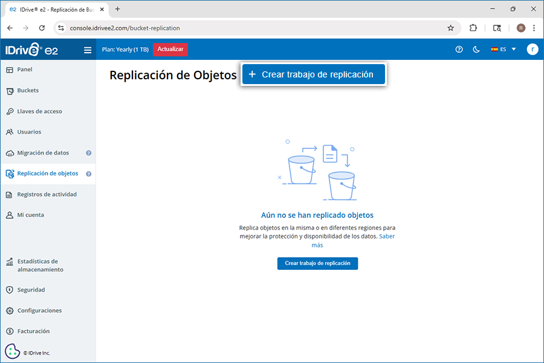Reload the page with refresh icon

42,28
